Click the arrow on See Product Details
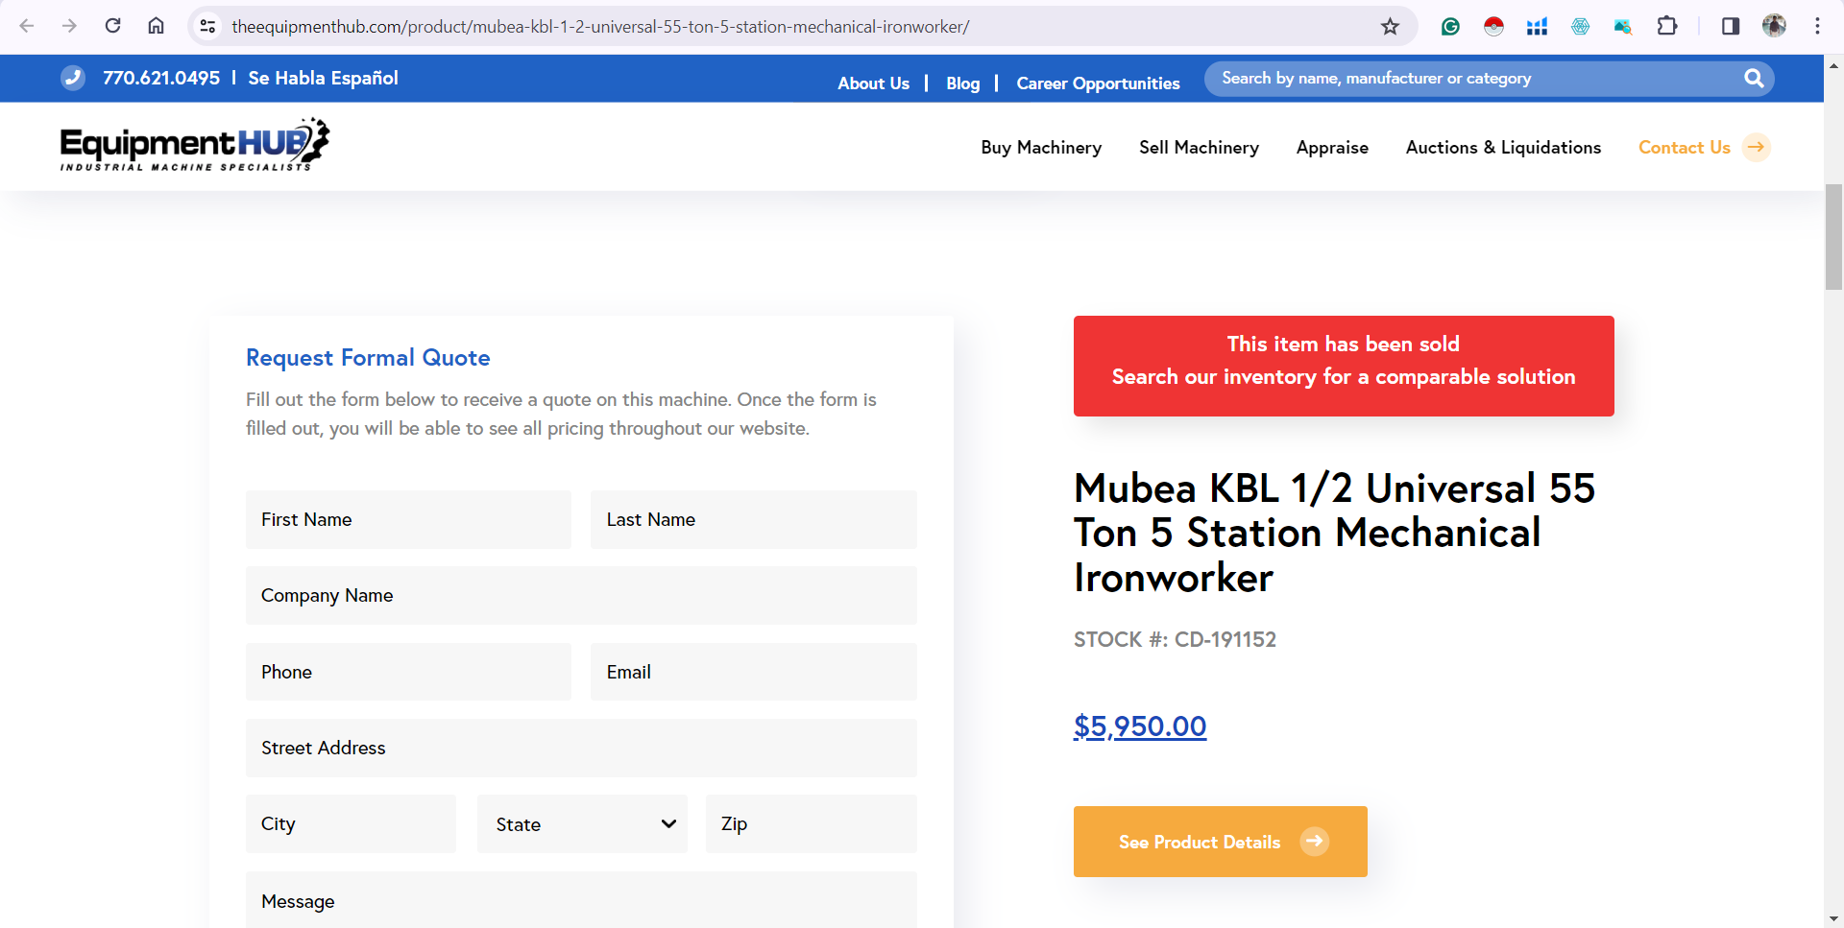Image resolution: width=1844 pixels, height=928 pixels. 1314,842
